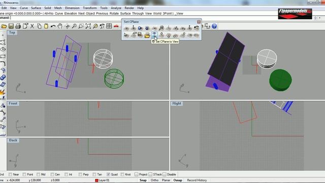
Task: Toggle Ortho in status bar
Action: 154,180
